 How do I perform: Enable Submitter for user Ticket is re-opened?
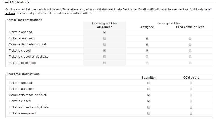[149, 113]
